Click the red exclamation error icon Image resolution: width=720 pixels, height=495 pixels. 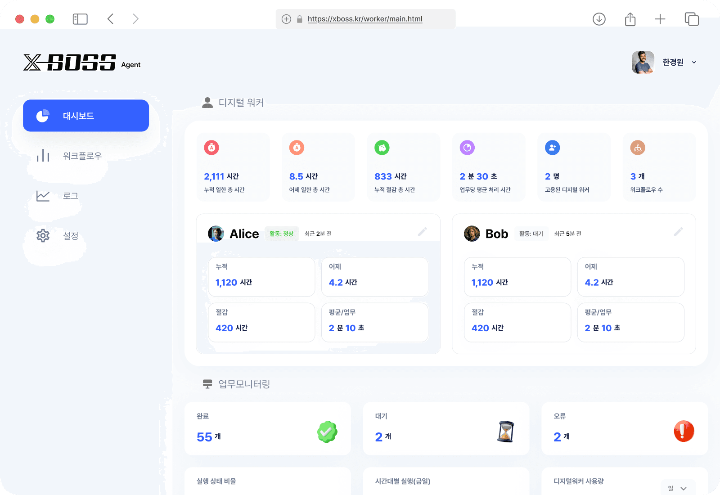tap(684, 431)
